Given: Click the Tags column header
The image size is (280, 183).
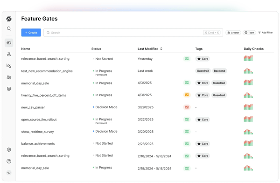Looking at the screenshot, I should (x=199, y=49).
